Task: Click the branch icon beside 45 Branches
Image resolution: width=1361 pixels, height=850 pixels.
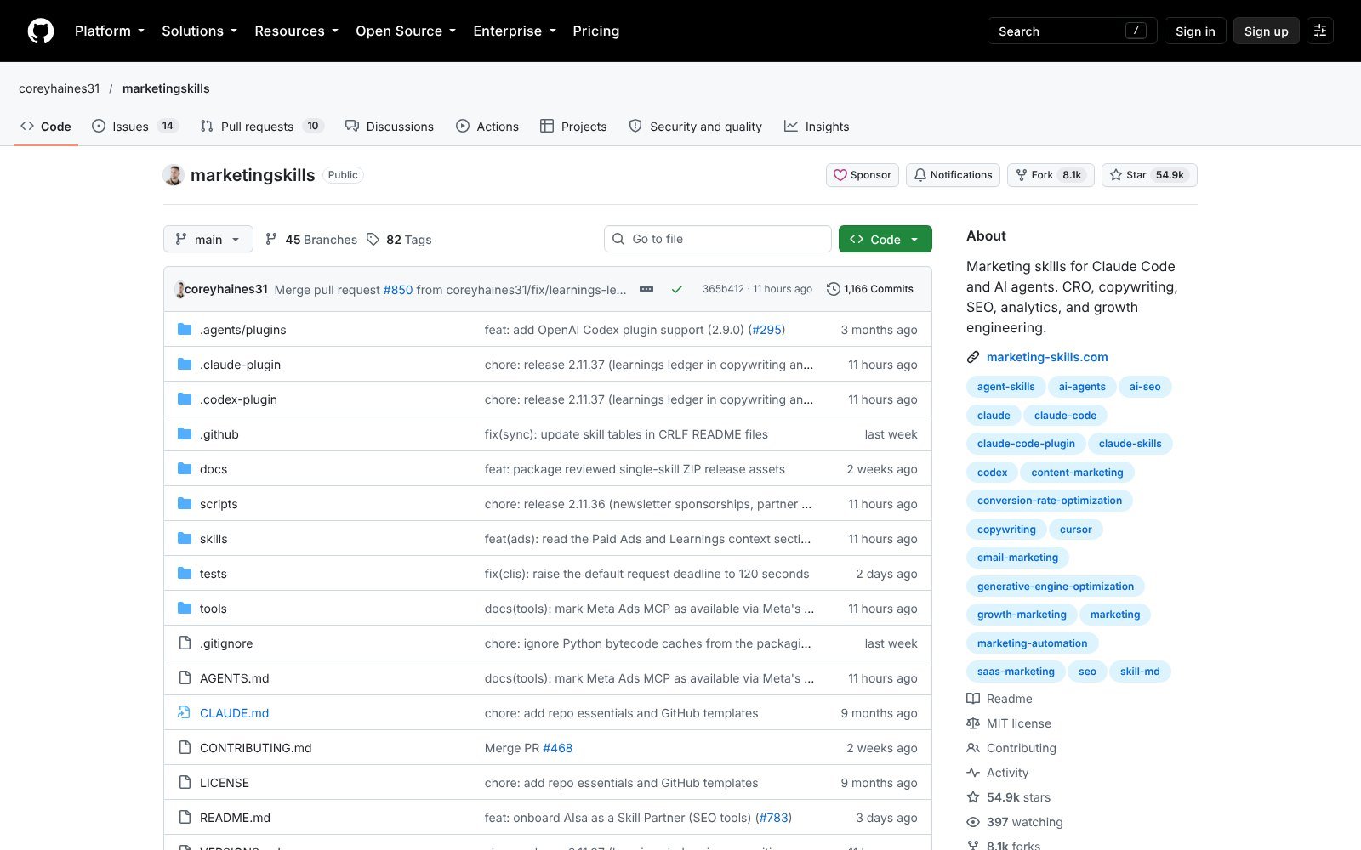Action: coord(271,239)
